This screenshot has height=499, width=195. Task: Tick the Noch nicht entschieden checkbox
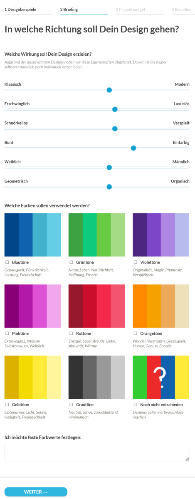coord(136,404)
